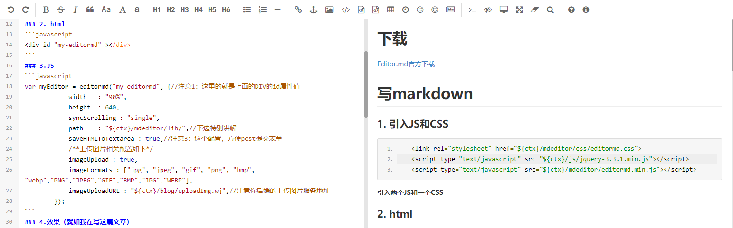Click the imageUploadURL line in source
Image resolution: width=733 pixels, height=228 pixels.
[199, 191]
